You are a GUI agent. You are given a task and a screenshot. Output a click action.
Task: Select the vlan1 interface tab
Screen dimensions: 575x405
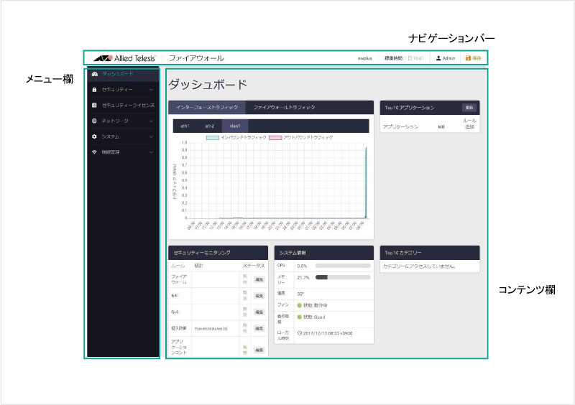[235, 126]
